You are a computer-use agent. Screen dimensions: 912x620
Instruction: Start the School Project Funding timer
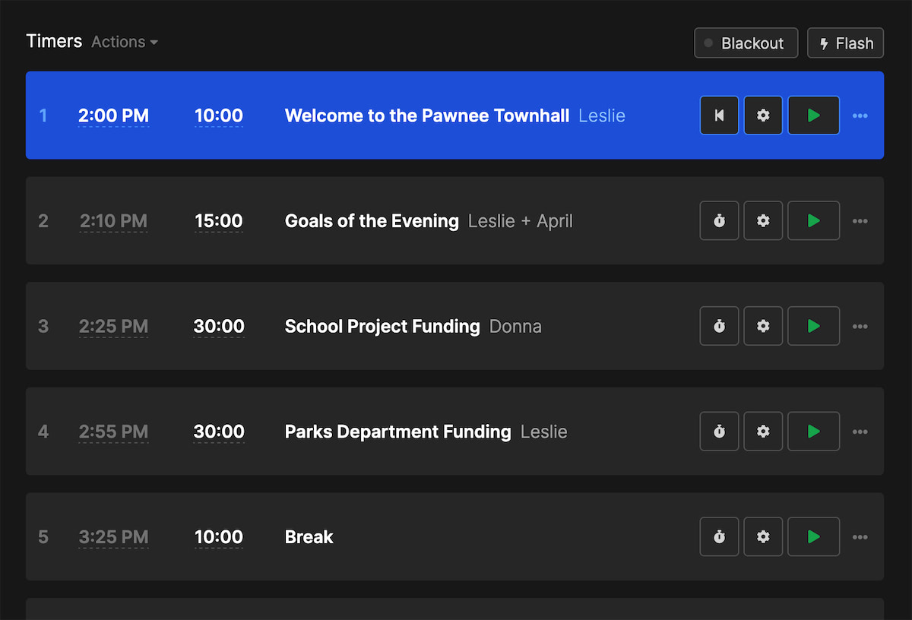click(813, 325)
